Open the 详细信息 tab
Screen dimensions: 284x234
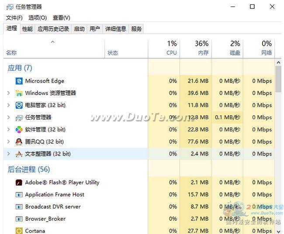115,29
